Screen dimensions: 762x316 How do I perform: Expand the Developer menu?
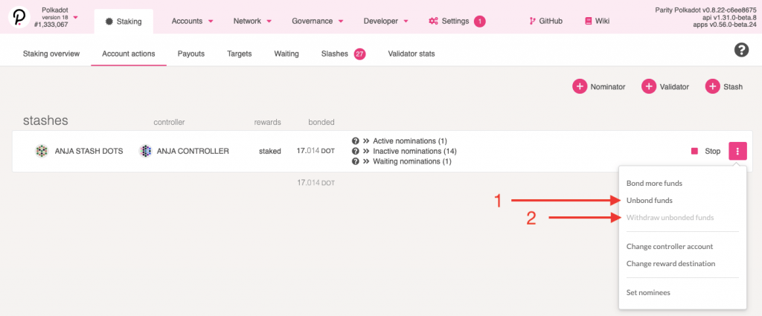(x=386, y=22)
